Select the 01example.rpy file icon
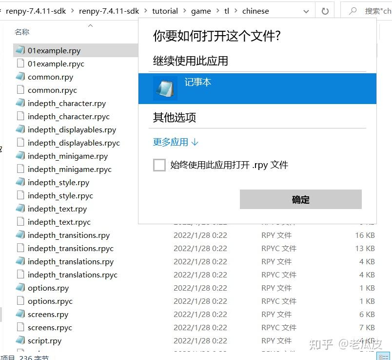Screen dimensions: 392x360 (x=20, y=50)
